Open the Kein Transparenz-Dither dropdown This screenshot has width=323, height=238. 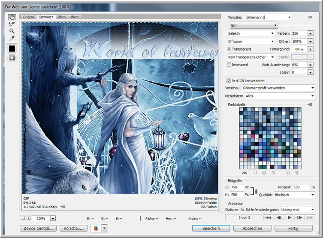(251, 57)
